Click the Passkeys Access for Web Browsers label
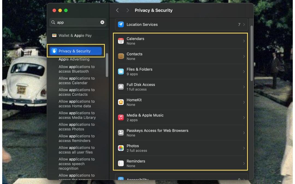 [158, 131]
